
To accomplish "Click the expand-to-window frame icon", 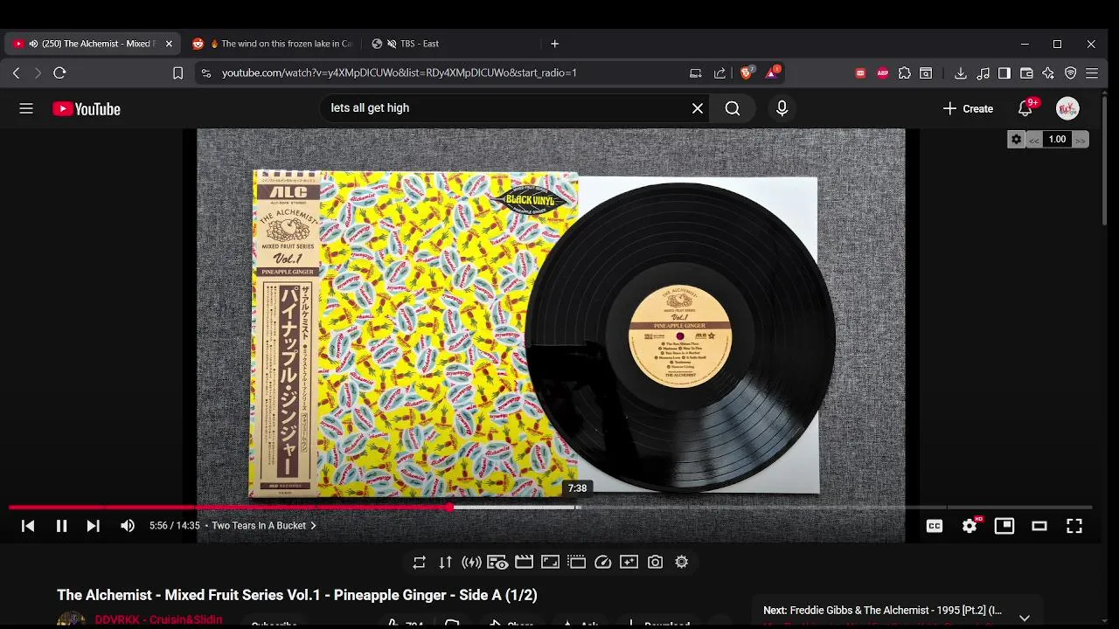I will [x=550, y=563].
